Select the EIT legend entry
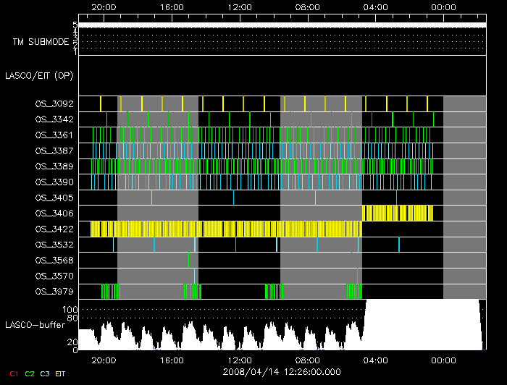 tap(61, 373)
